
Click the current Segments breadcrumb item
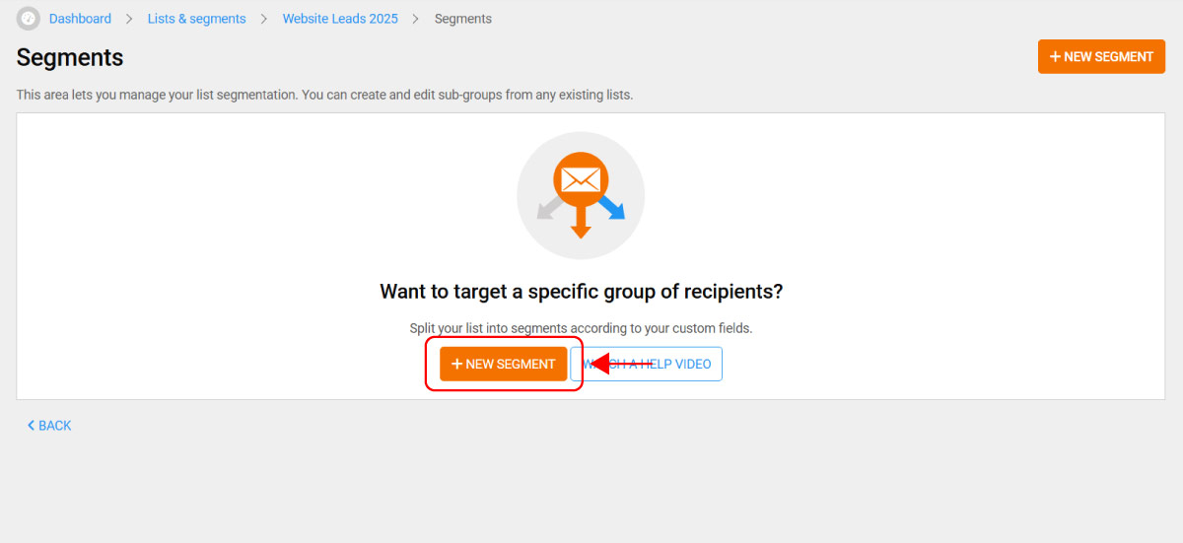[x=462, y=19]
